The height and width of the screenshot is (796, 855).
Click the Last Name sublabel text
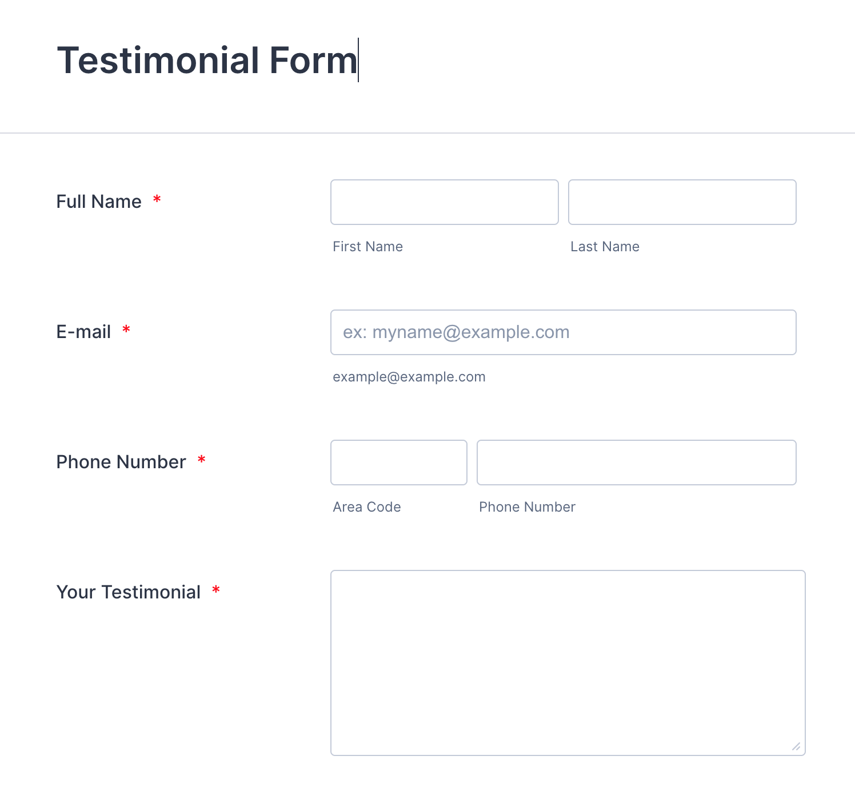[x=605, y=247]
